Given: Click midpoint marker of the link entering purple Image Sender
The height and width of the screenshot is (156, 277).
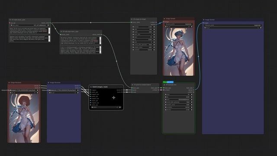Looking at the screenshot, I should pos(198,56).
